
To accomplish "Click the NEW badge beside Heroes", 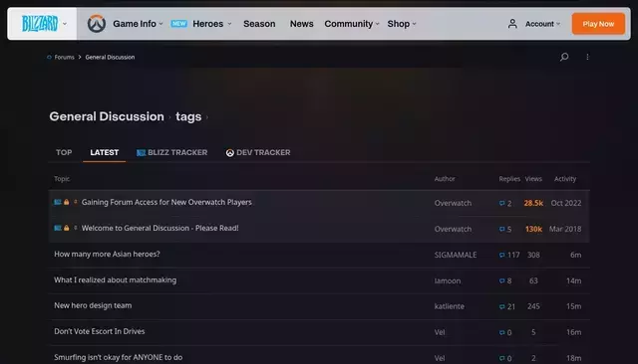I will coord(178,24).
